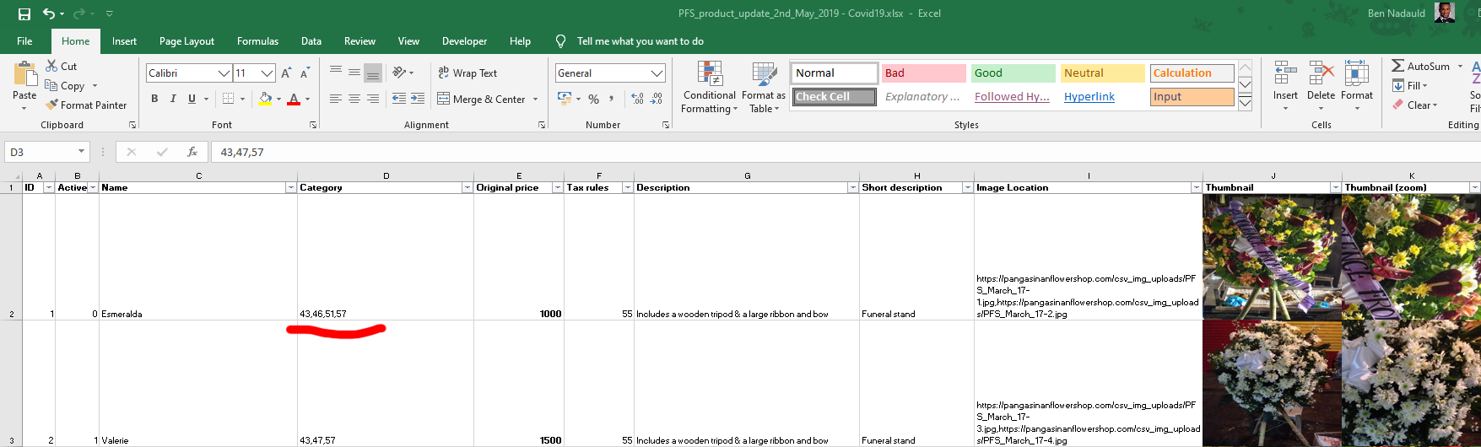The width and height of the screenshot is (1481, 447).
Task: Apply the Bad cell style
Action: 924,73
